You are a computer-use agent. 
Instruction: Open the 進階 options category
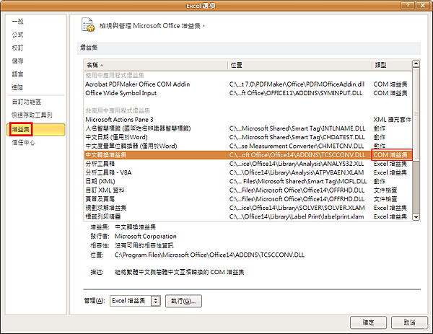(17, 88)
